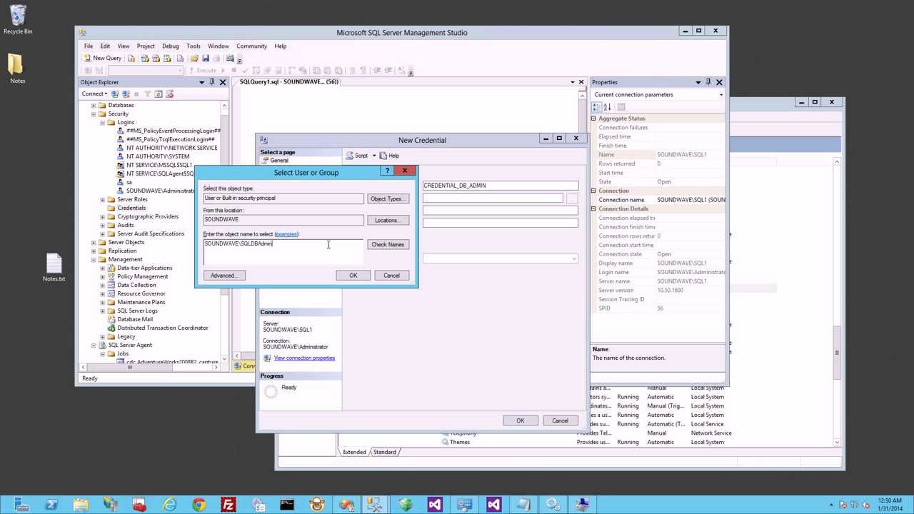Click the Check Names button
The image size is (914, 514).
tap(387, 244)
